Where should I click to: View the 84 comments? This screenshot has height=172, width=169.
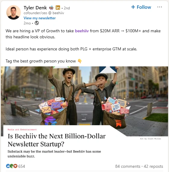coord(128,166)
